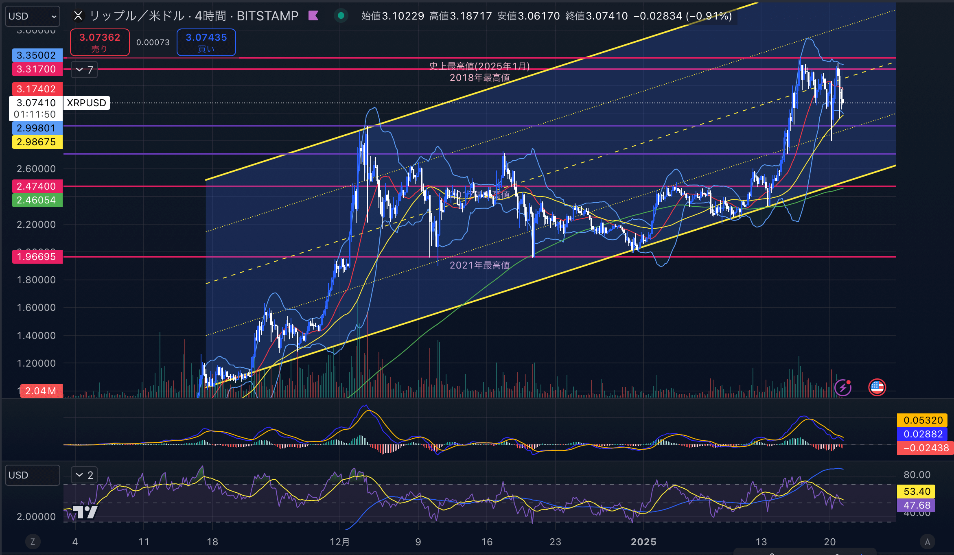Image resolution: width=954 pixels, height=555 pixels.
Task: Click the 20 date on time axis
Action: tap(829, 542)
